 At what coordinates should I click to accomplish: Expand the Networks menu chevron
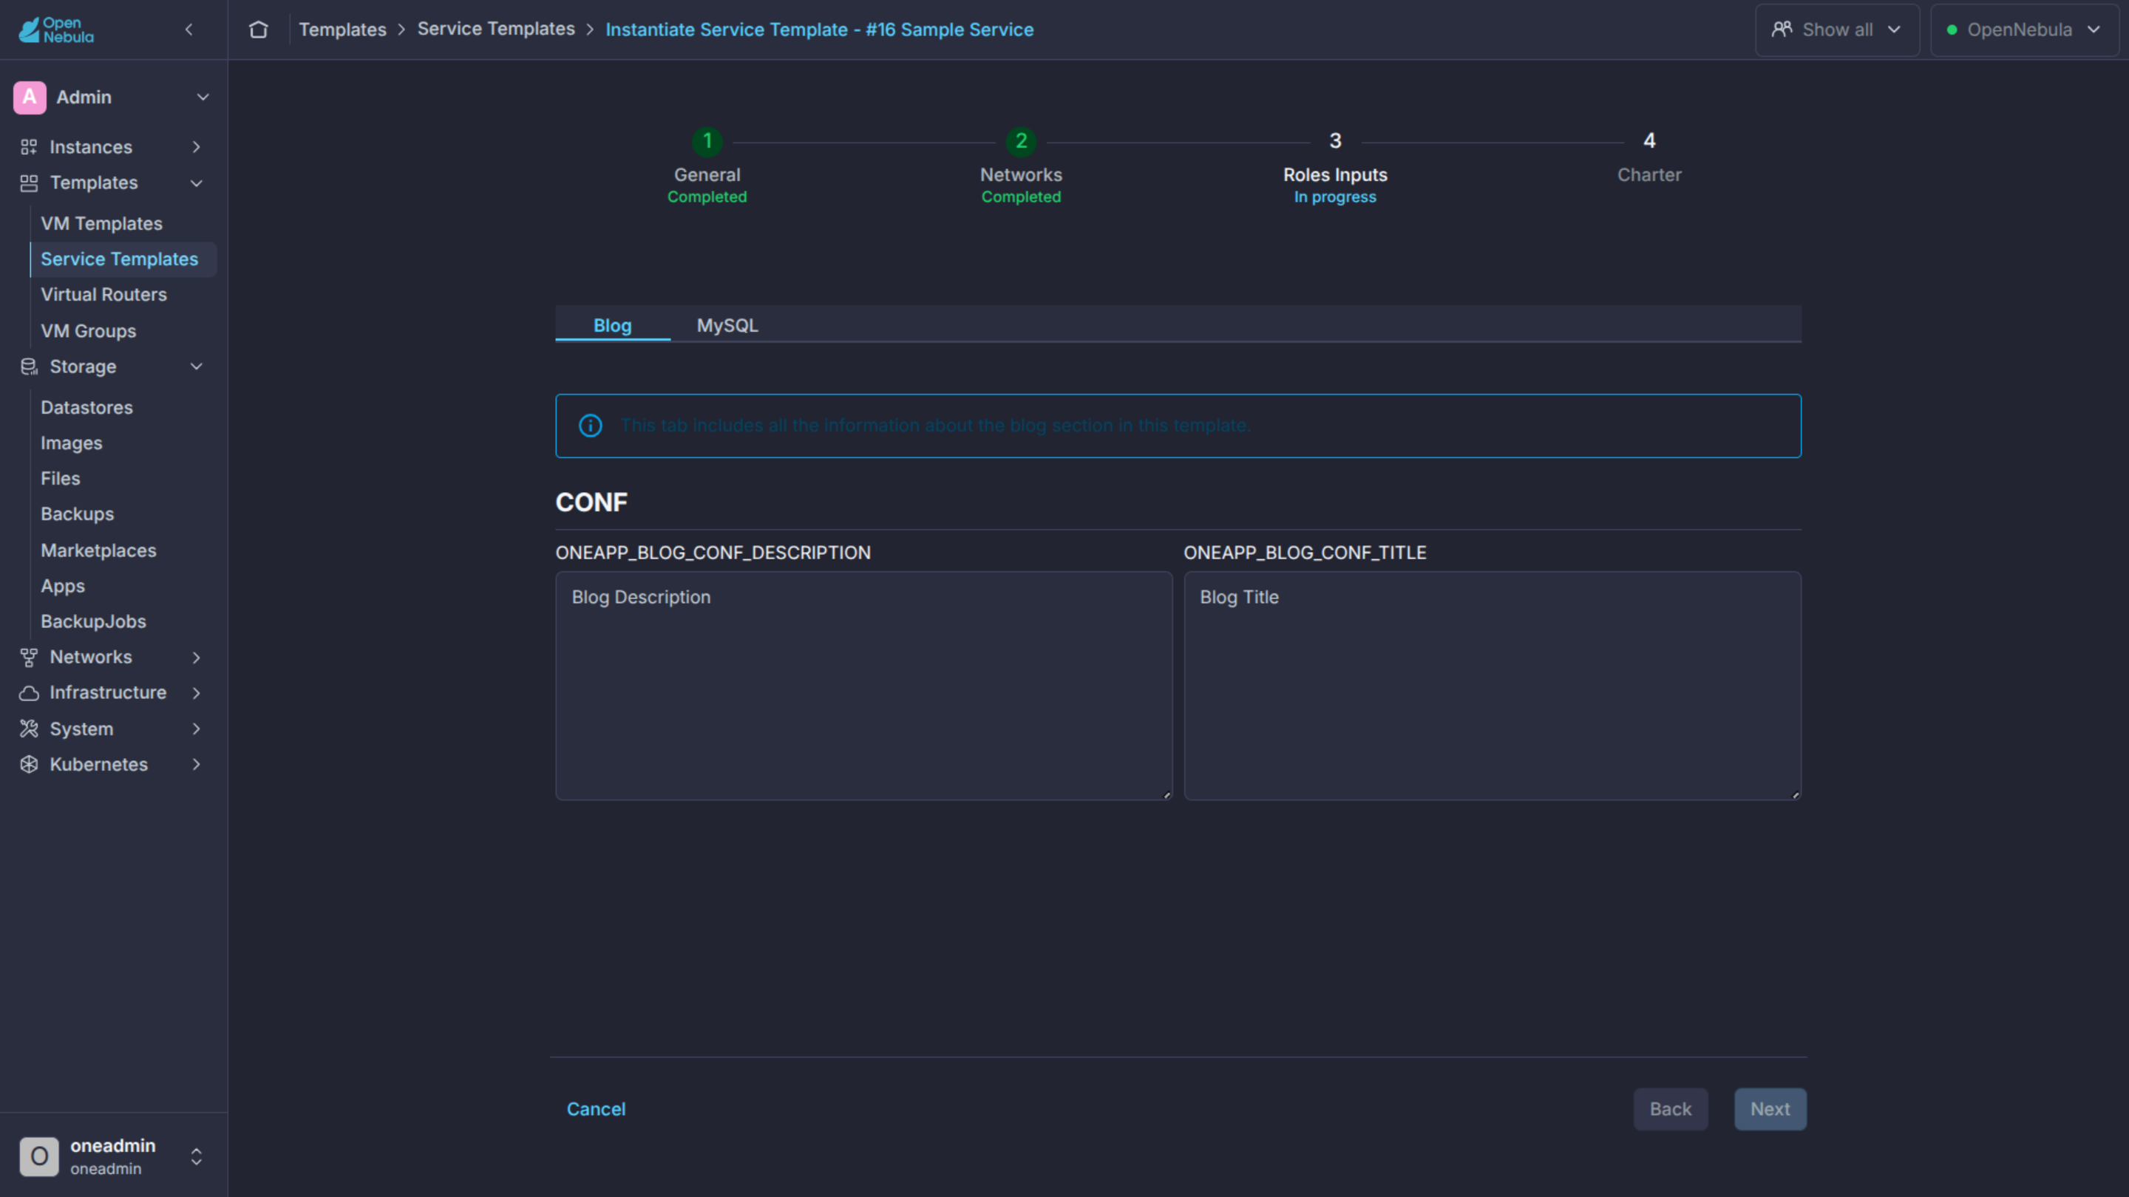pyautogui.click(x=197, y=658)
